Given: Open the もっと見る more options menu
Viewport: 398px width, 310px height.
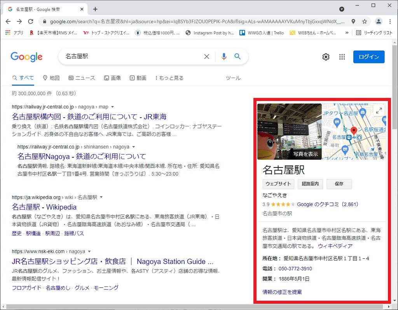Looking at the screenshot, I should (x=169, y=78).
